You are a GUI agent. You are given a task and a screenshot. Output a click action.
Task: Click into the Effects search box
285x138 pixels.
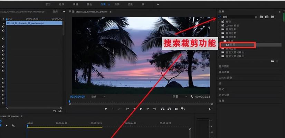coord(238,17)
